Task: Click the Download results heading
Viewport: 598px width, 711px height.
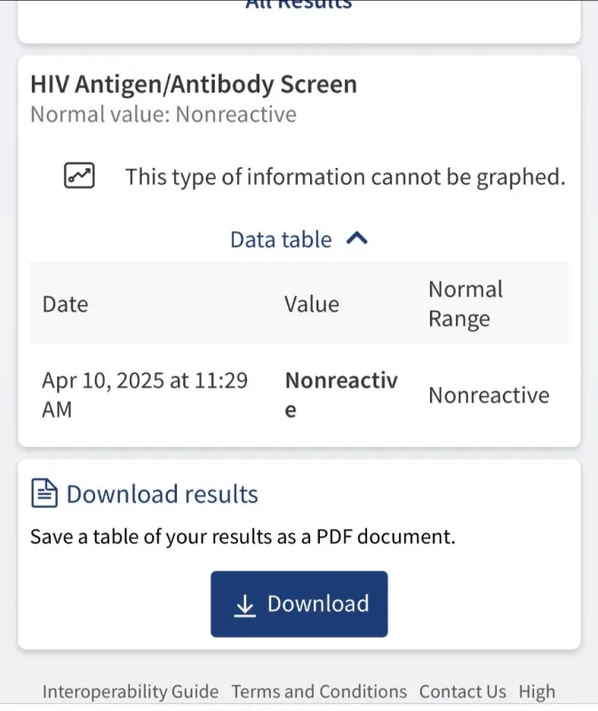Action: click(x=163, y=494)
